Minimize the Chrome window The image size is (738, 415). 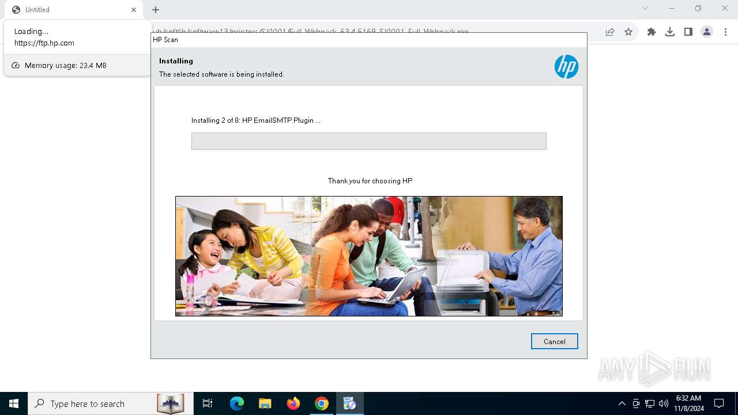point(672,9)
